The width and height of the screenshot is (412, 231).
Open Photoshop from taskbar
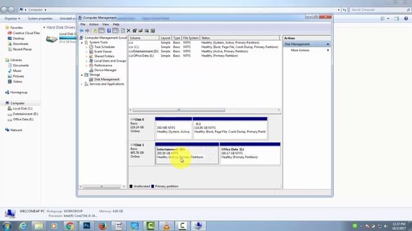pos(86,226)
